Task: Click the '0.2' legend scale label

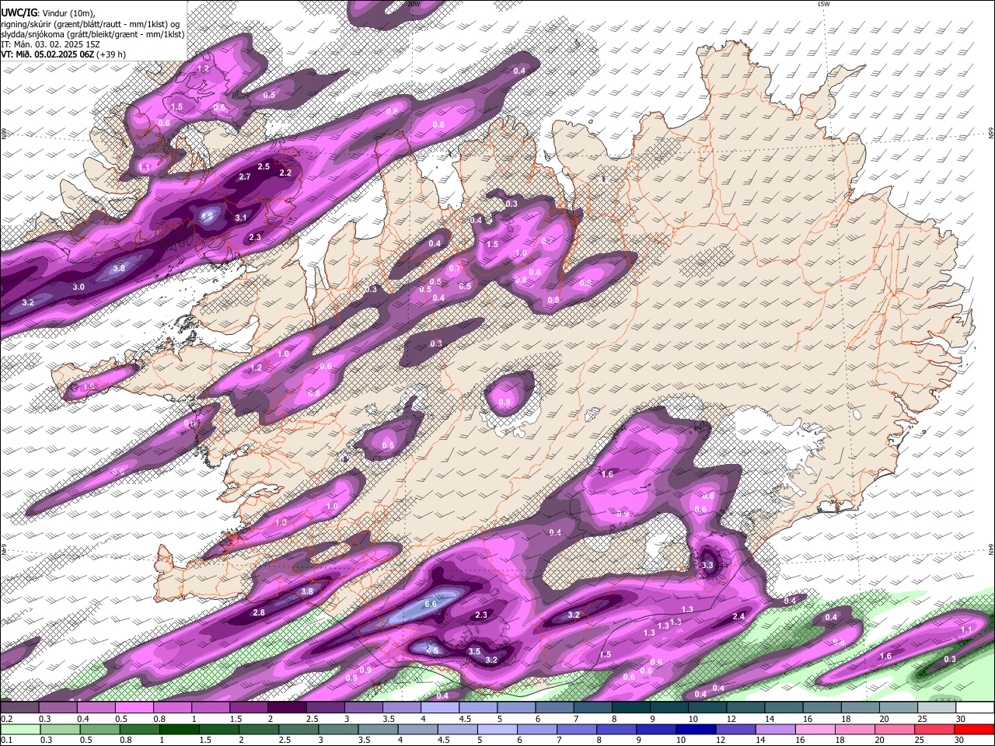Action: tap(6, 719)
